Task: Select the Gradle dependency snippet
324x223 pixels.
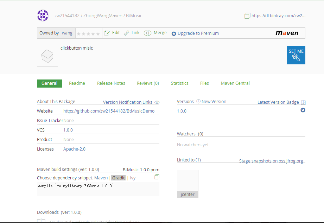Action: tap(119, 178)
